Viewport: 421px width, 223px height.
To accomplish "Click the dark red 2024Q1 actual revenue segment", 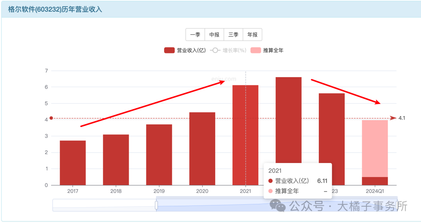I will tap(375, 181).
